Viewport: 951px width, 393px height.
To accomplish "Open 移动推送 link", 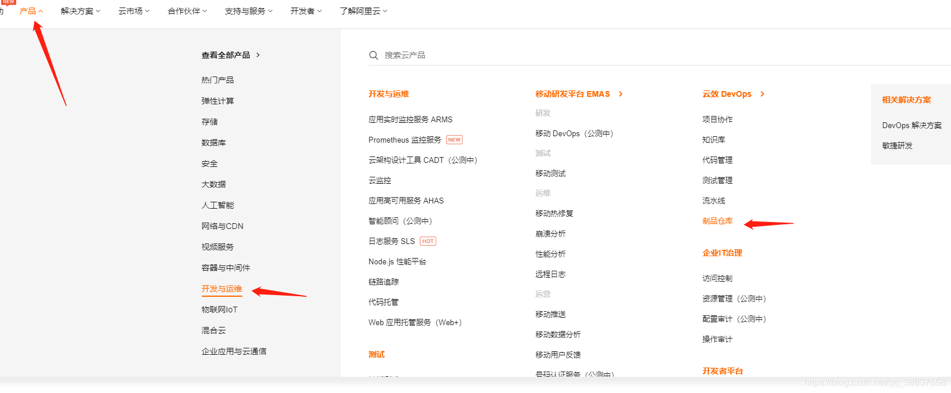I will tap(550, 314).
